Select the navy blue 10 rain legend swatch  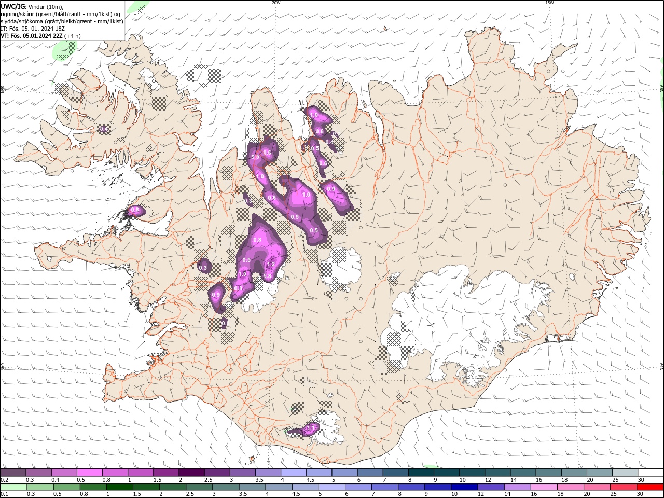coord(464,487)
